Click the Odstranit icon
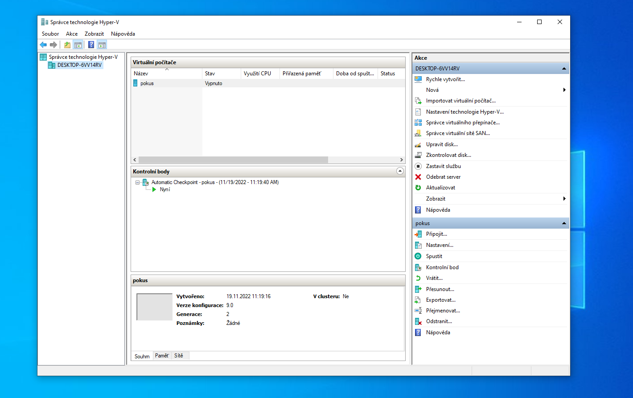This screenshot has height=398, width=633. [418, 321]
